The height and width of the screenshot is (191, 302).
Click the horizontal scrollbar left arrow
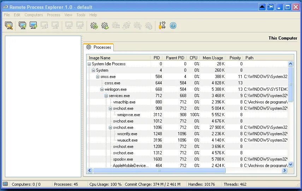click(x=90, y=171)
